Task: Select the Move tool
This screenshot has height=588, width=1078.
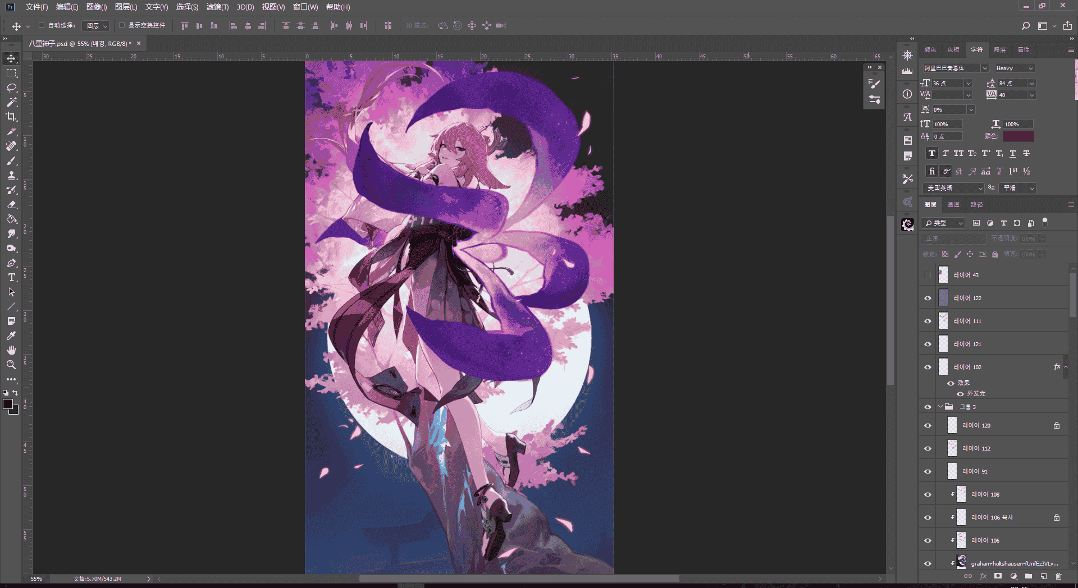Action: pos(11,58)
